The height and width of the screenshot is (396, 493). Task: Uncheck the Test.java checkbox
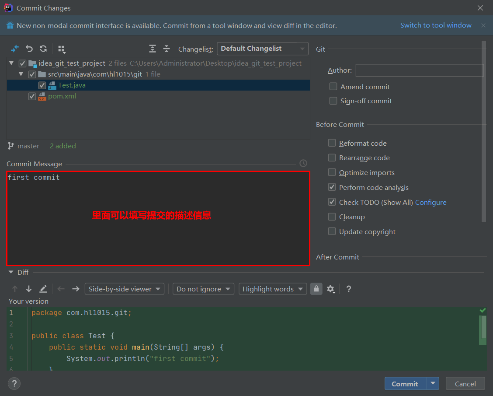pos(42,85)
